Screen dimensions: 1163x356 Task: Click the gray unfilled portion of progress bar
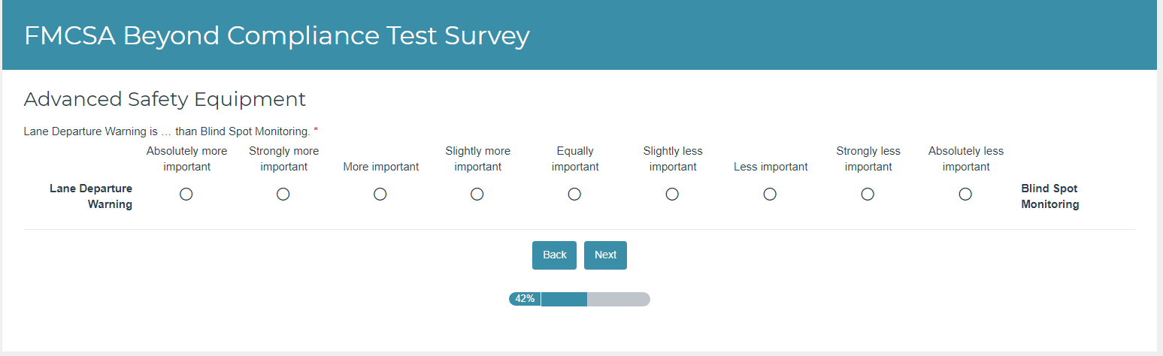click(x=618, y=299)
